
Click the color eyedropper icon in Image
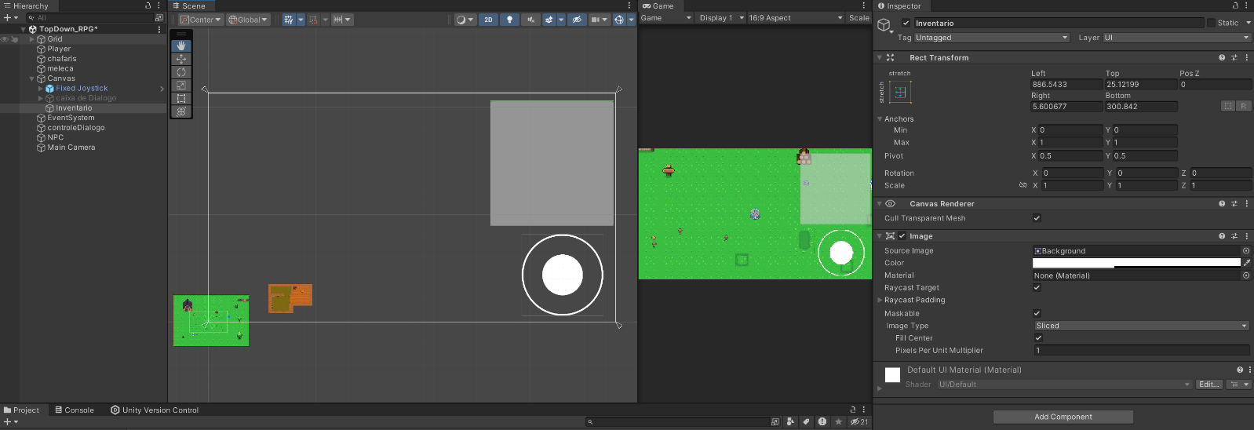[1246, 263]
